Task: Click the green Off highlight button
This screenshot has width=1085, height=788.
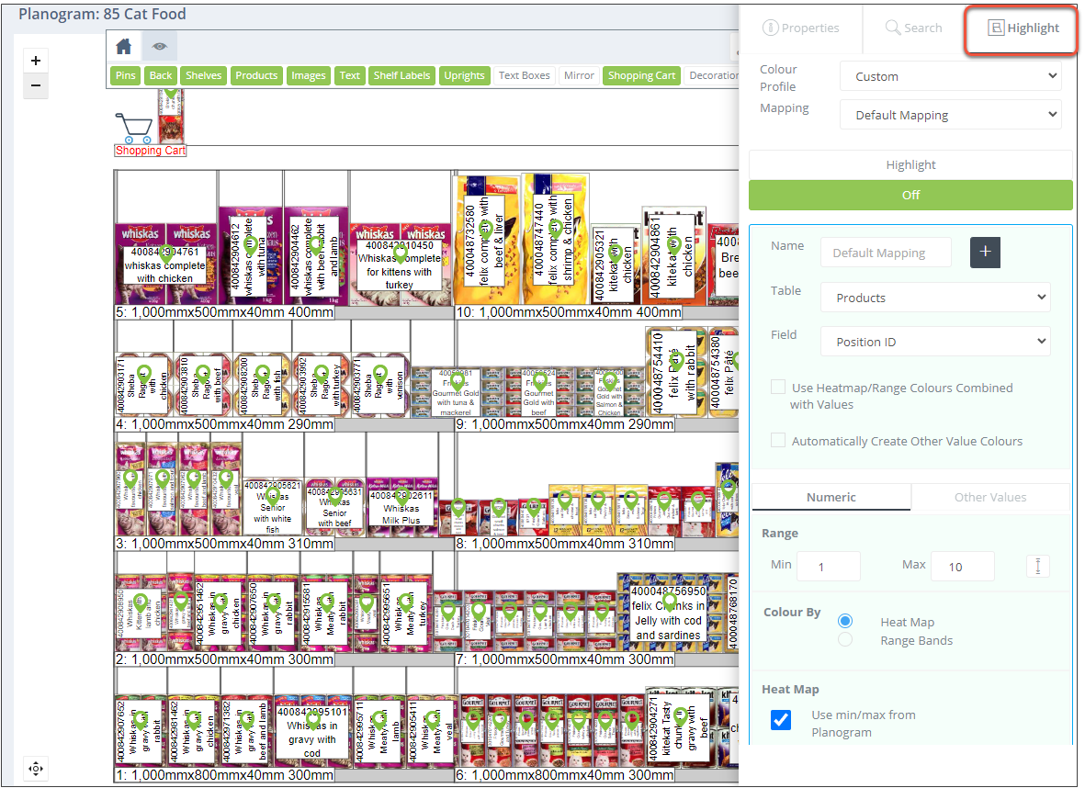Action: [910, 195]
